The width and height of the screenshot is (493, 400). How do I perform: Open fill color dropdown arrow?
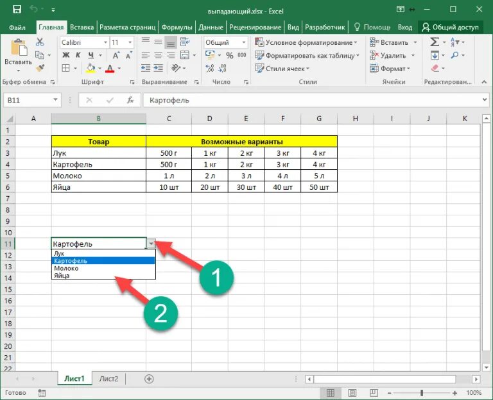(x=99, y=68)
